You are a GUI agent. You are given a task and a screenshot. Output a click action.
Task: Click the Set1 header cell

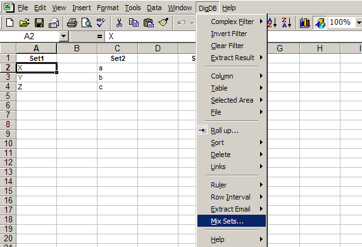[37, 58]
